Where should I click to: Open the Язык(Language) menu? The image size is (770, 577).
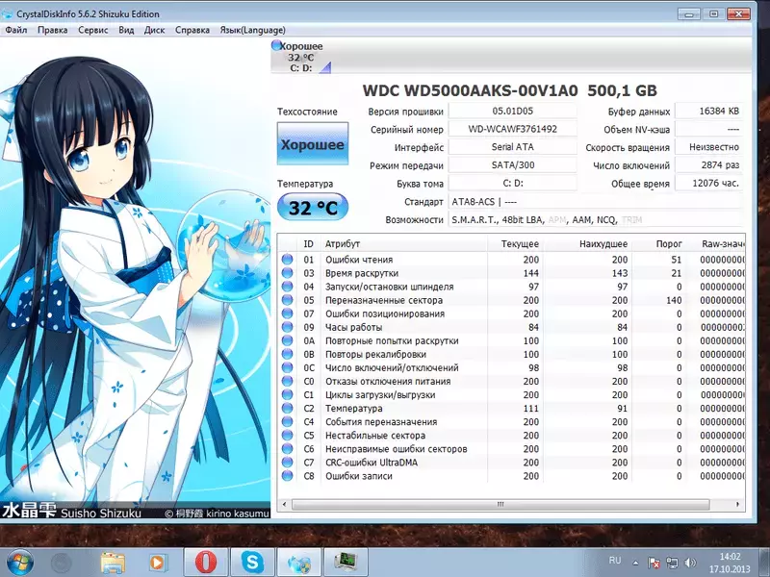coord(252,30)
